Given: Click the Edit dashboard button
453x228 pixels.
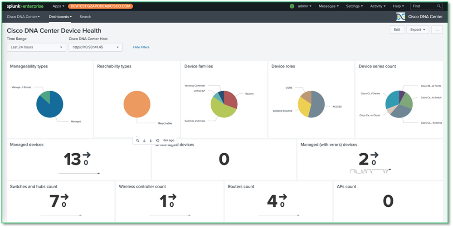Looking at the screenshot, I should click(397, 29).
